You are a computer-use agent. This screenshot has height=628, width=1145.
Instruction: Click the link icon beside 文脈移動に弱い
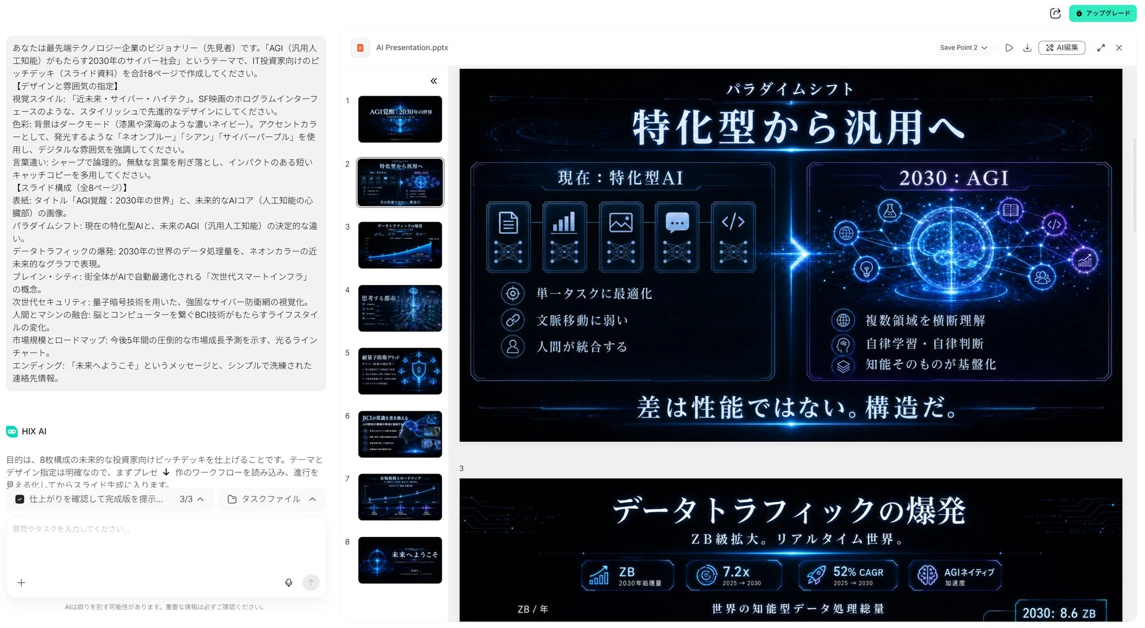coord(513,320)
